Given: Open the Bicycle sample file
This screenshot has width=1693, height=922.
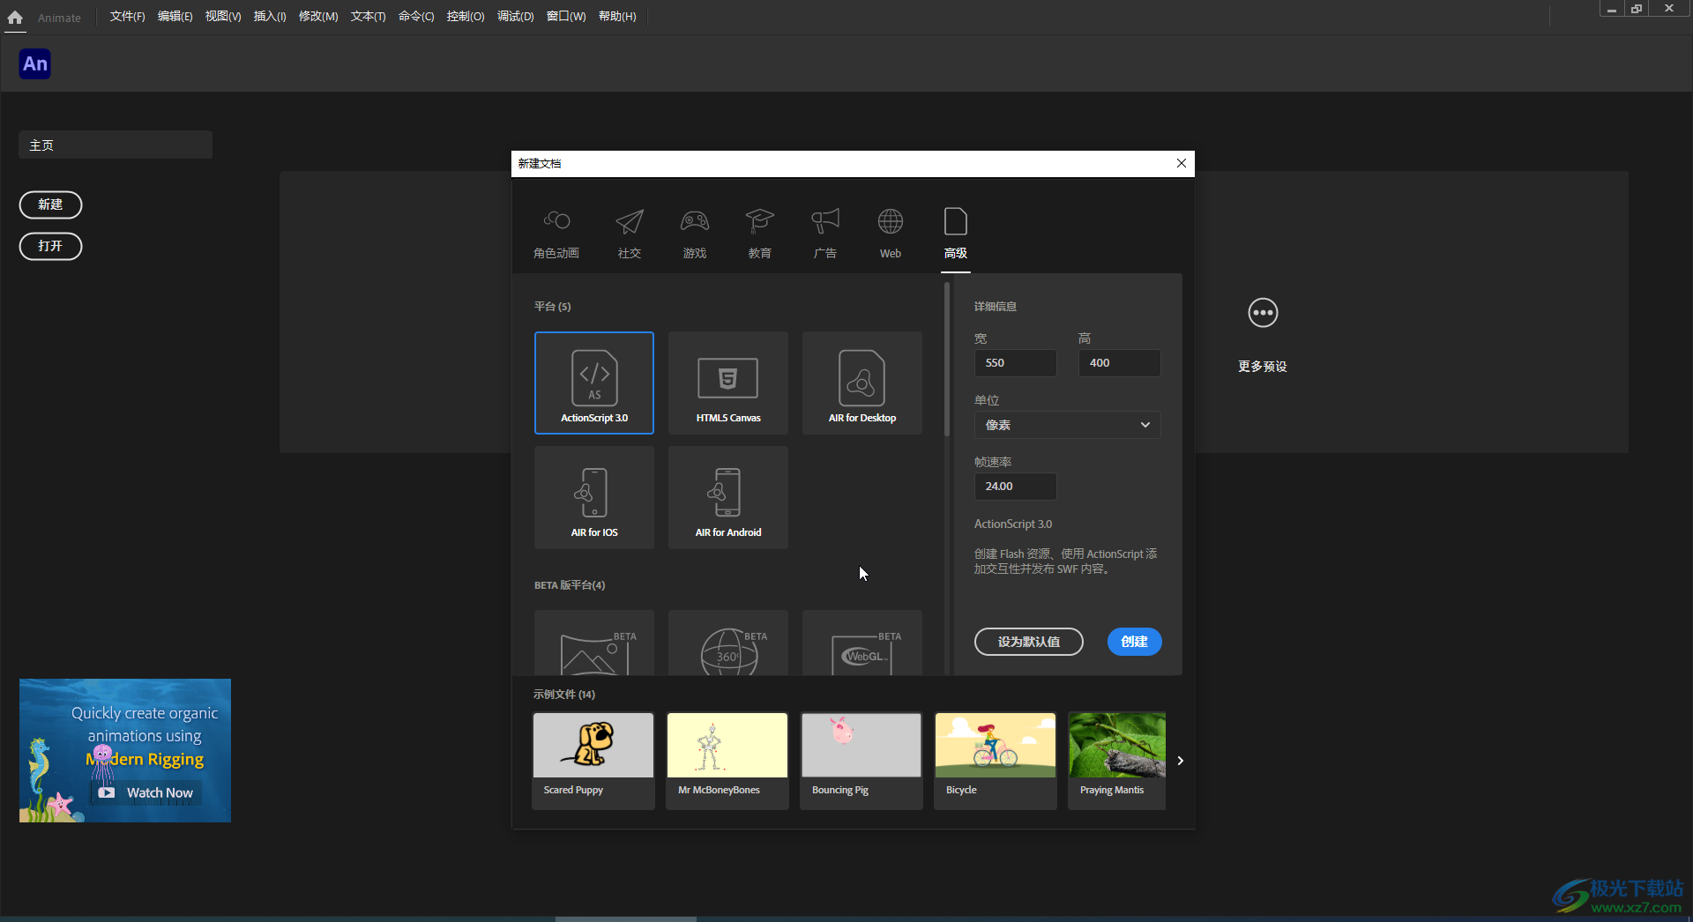Looking at the screenshot, I should coord(996,760).
